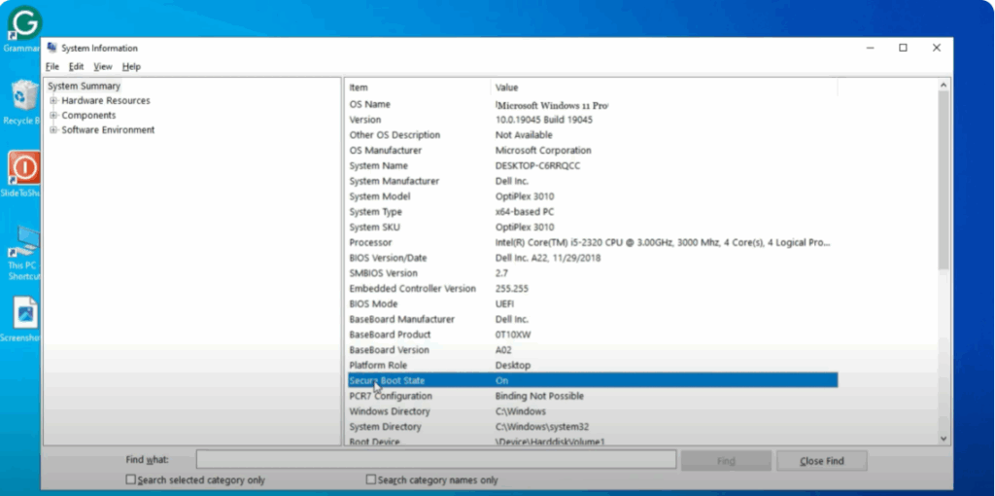
Task: Open the View menu
Action: pyautogui.click(x=103, y=67)
